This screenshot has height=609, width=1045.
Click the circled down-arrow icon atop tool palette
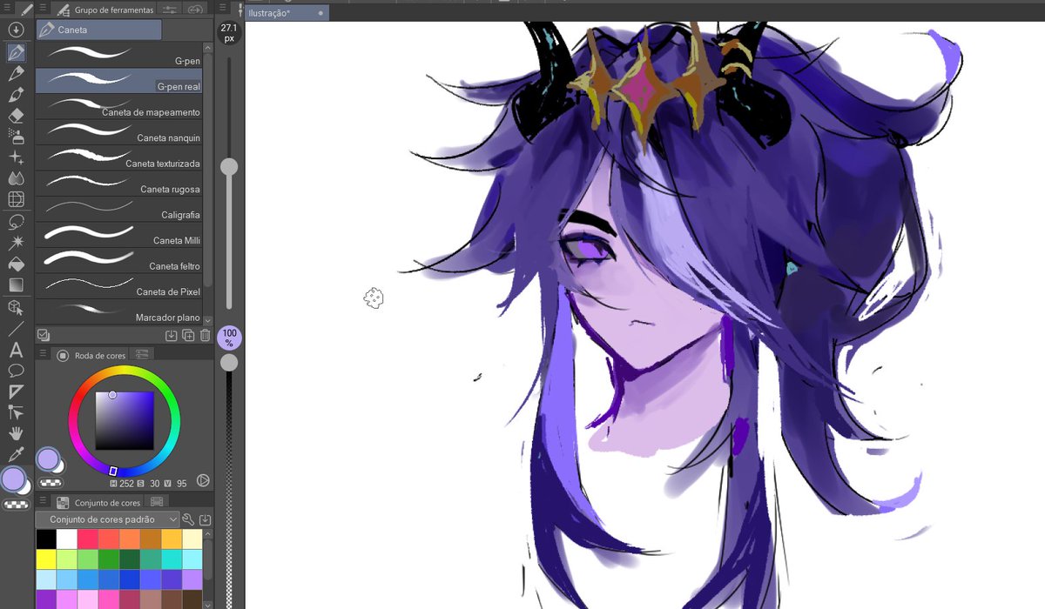[x=16, y=30]
